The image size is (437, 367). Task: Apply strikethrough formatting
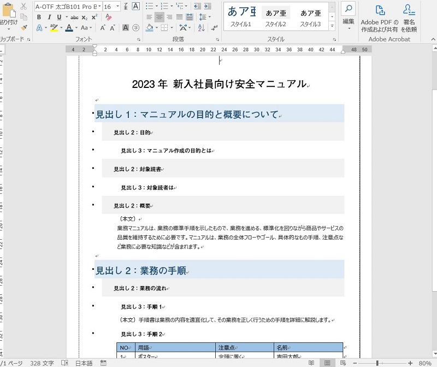click(75, 17)
